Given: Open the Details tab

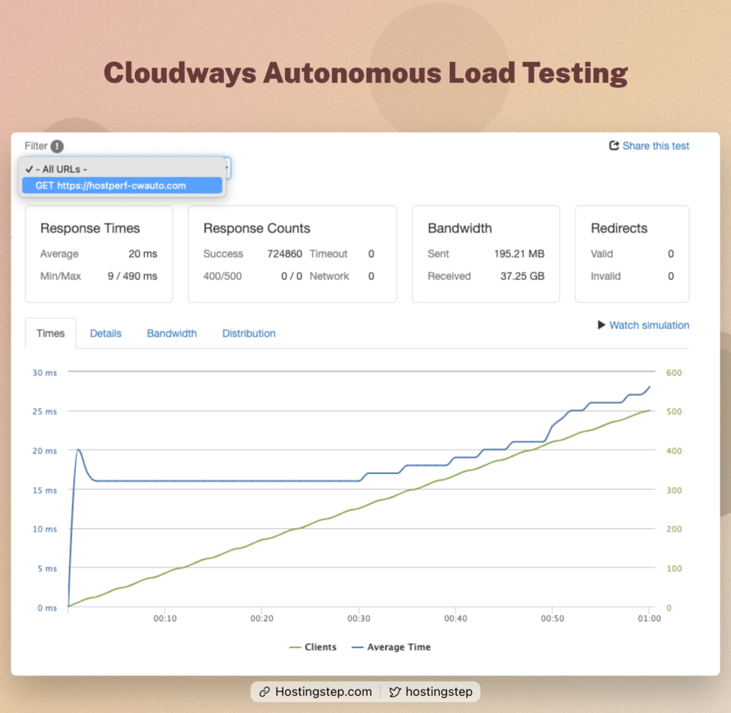Looking at the screenshot, I should click(x=106, y=333).
